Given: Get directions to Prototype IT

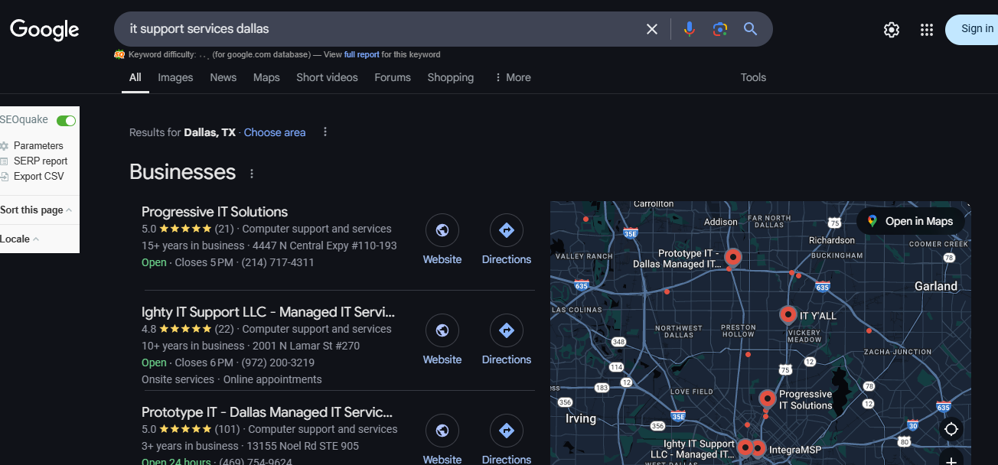Looking at the screenshot, I should [507, 431].
